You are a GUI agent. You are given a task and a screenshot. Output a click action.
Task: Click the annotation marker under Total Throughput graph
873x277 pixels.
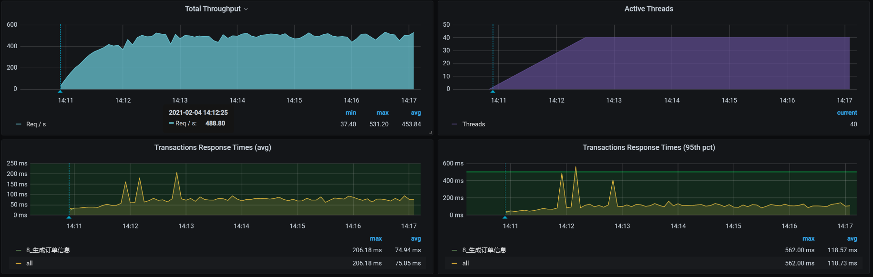[60, 91]
